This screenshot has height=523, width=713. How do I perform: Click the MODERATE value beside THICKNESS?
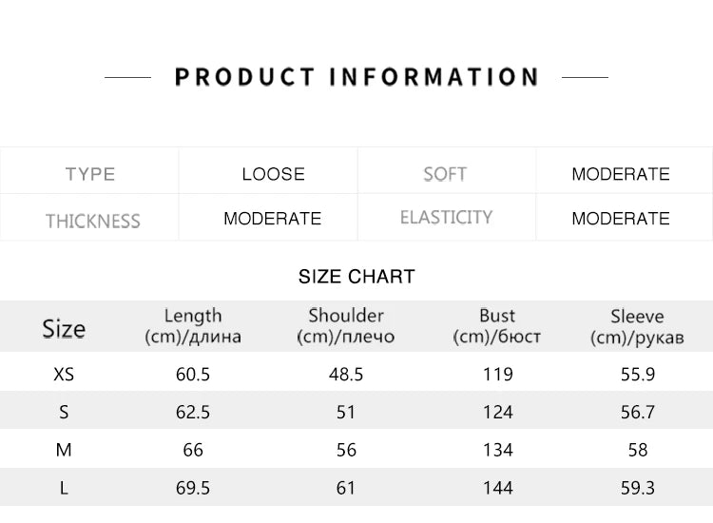point(272,219)
